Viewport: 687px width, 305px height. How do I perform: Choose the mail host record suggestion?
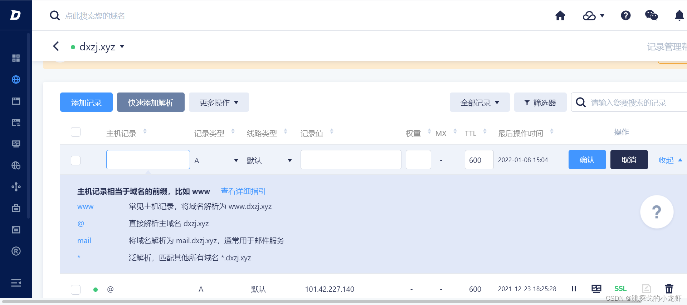84,241
